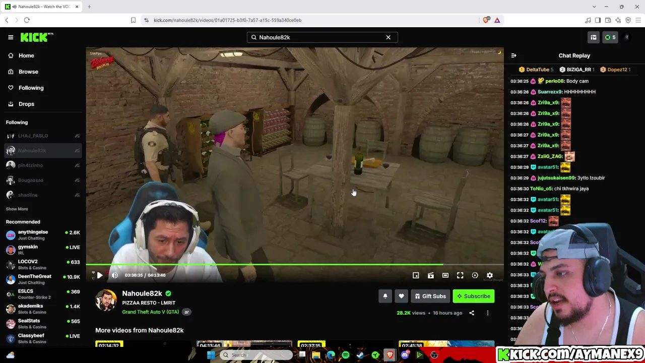Share this video
Screen dimensions: 645x363
(472, 313)
